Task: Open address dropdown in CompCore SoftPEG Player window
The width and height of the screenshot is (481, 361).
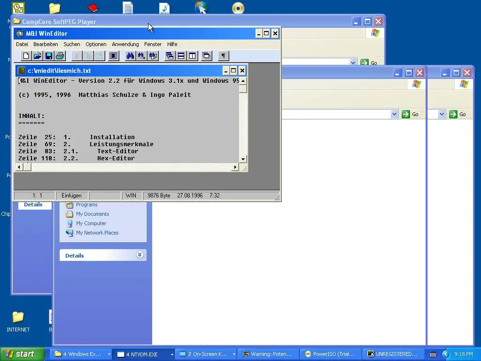Action: point(353,63)
